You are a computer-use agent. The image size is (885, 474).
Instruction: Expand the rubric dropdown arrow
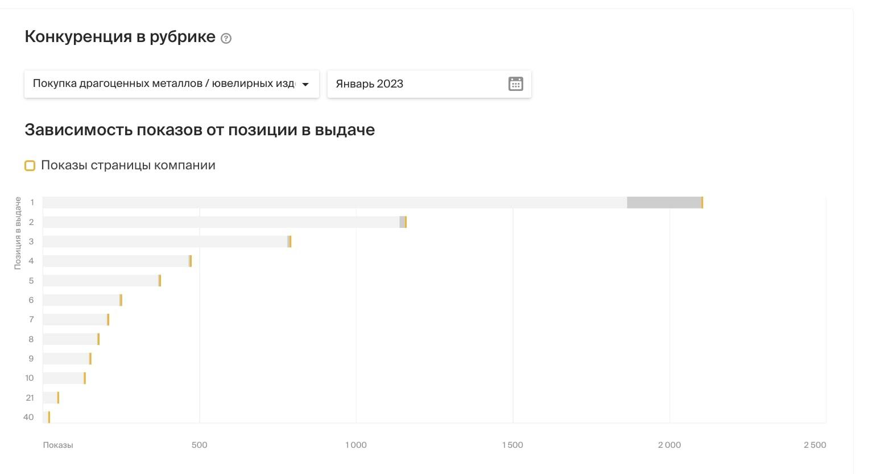[x=305, y=84]
